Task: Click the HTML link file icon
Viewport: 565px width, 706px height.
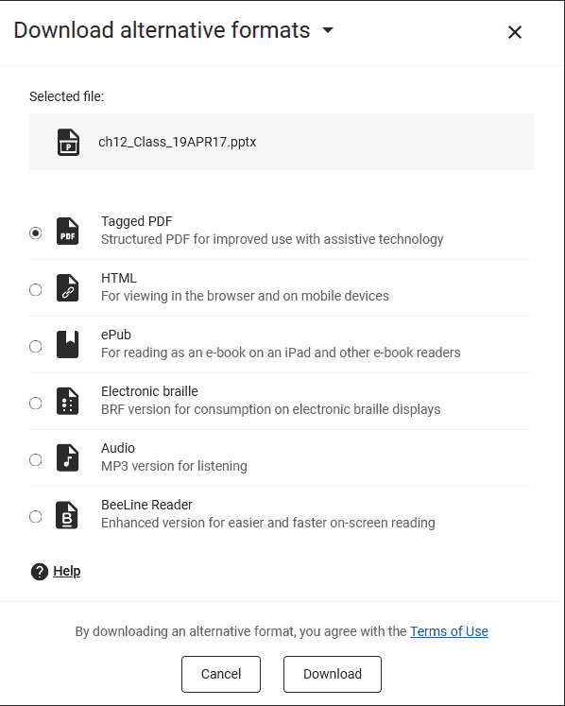Action: [67, 288]
